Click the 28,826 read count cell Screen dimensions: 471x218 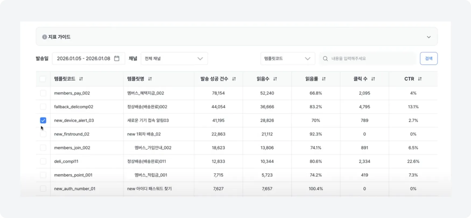tap(267, 120)
